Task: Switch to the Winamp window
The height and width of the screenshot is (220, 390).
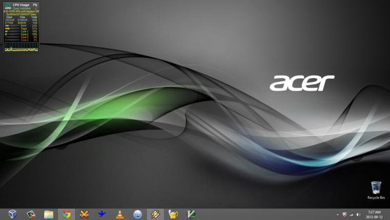Action: pyautogui.click(x=155, y=214)
